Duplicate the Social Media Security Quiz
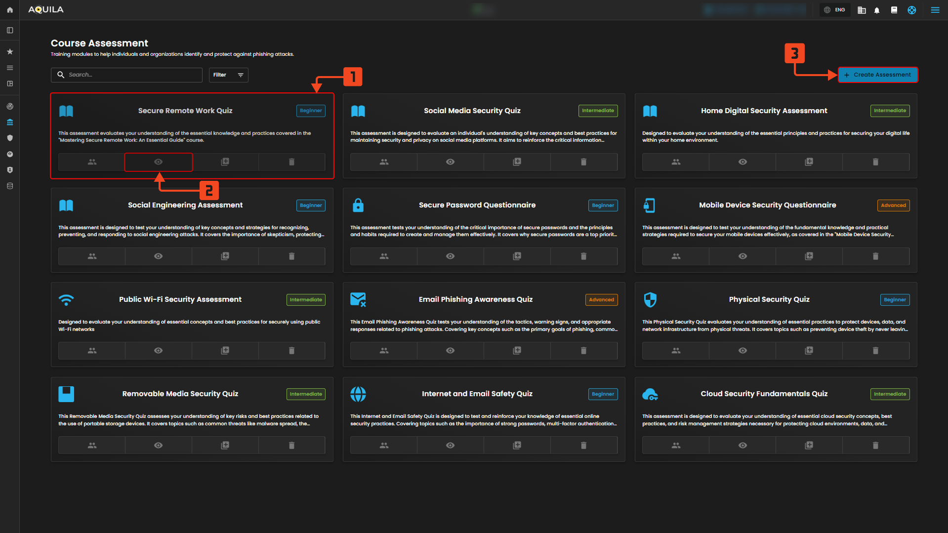Screen dimensions: 948x533 tap(517, 162)
